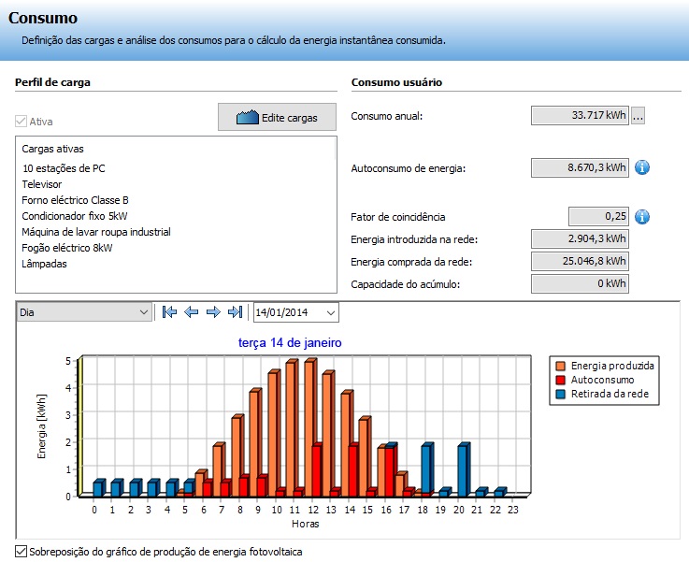
Task: Select 'Máquina de lavar roupa industrial' load
Action: (x=96, y=232)
